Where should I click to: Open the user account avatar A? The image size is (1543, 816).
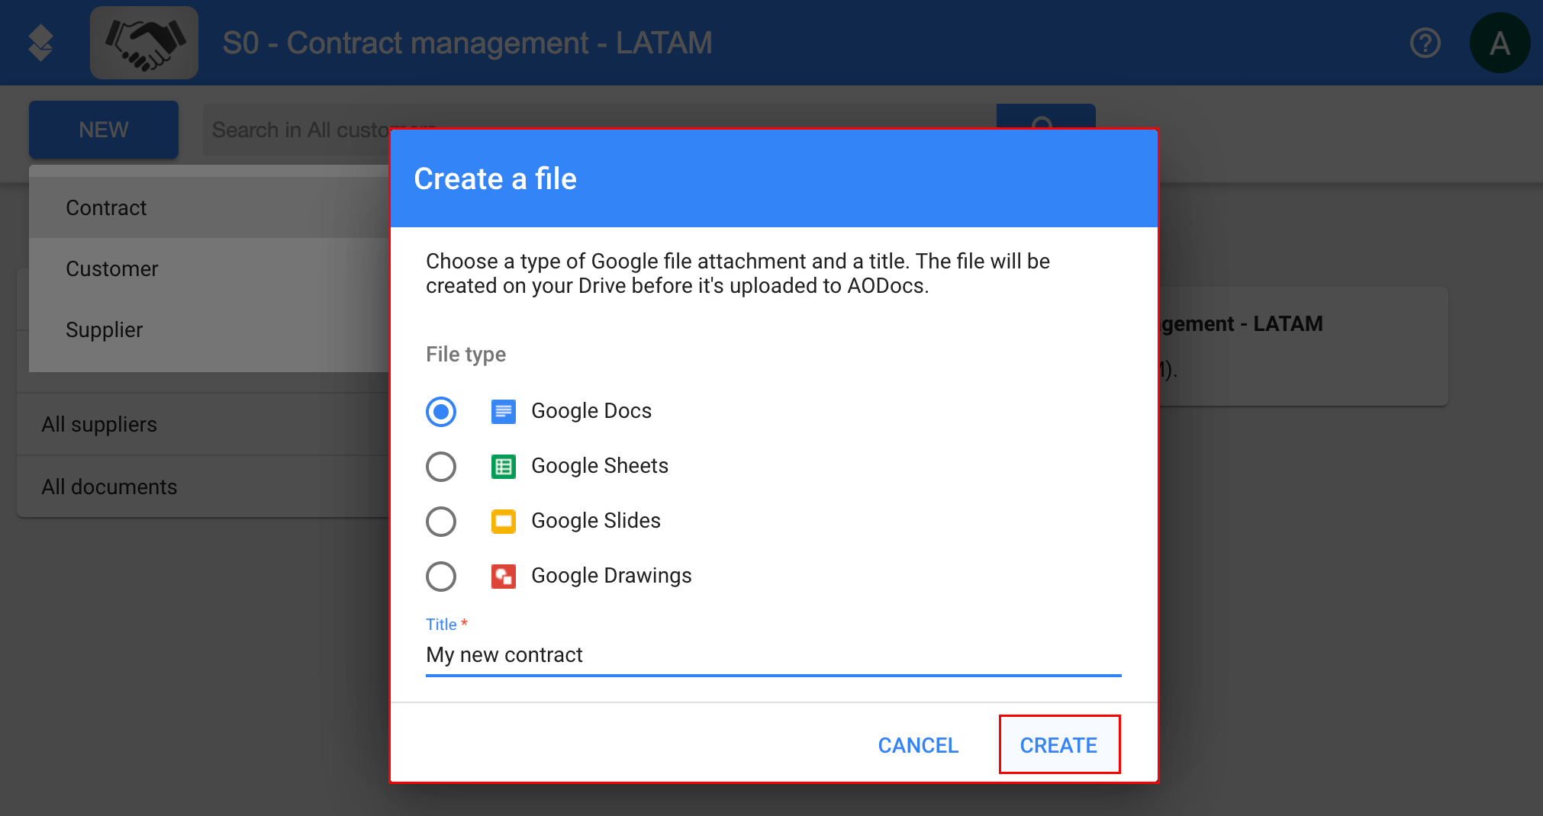tap(1500, 43)
